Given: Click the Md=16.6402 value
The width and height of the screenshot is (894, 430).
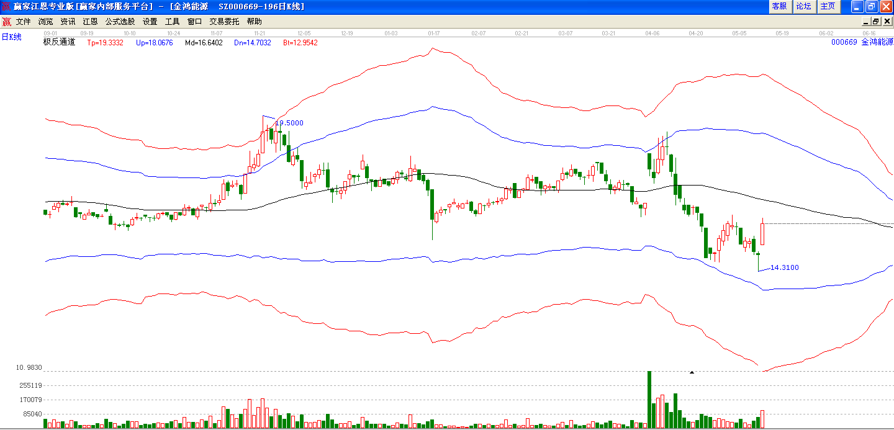Looking at the screenshot, I should click(x=204, y=43).
